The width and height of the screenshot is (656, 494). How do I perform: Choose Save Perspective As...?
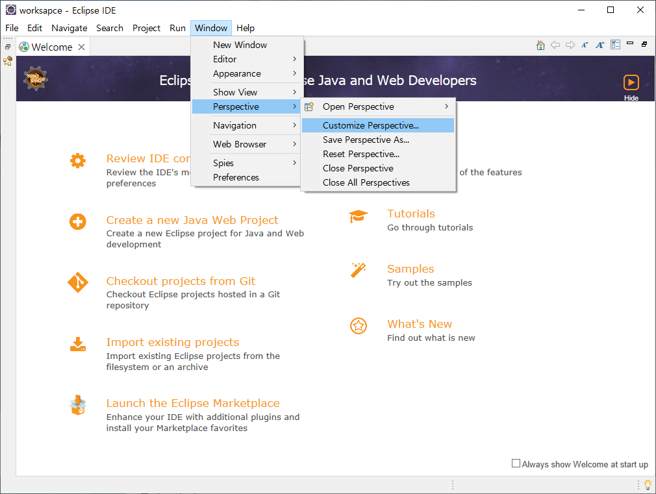click(378, 140)
